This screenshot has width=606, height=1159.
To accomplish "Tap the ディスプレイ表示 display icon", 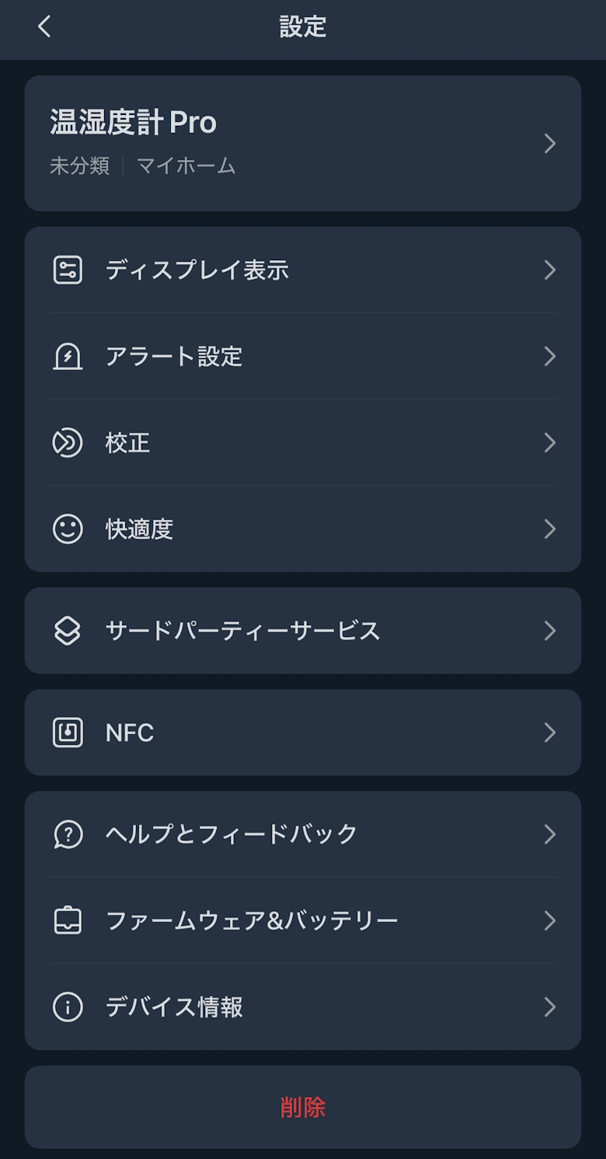I will (x=68, y=270).
